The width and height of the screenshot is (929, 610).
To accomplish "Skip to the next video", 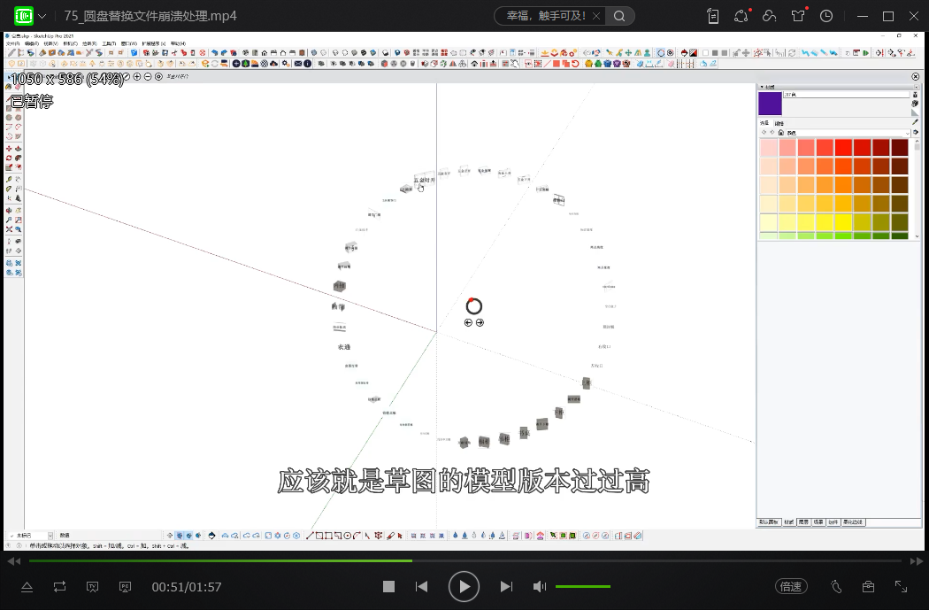I will pyautogui.click(x=506, y=586).
